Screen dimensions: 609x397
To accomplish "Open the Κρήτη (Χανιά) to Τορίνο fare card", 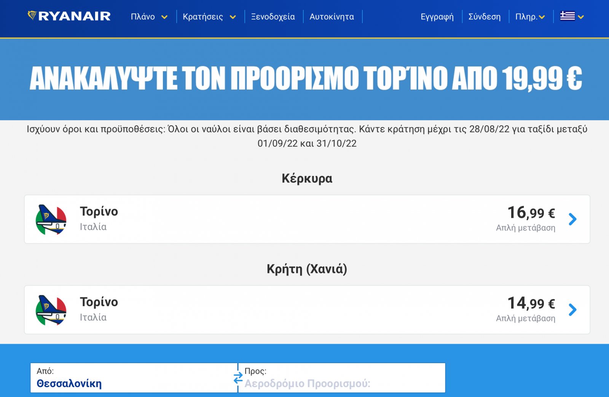I will 307,310.
